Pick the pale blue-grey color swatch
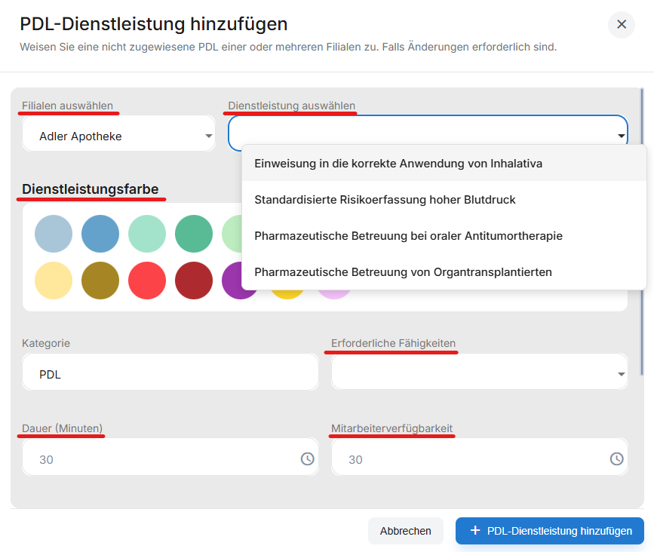 (x=54, y=234)
